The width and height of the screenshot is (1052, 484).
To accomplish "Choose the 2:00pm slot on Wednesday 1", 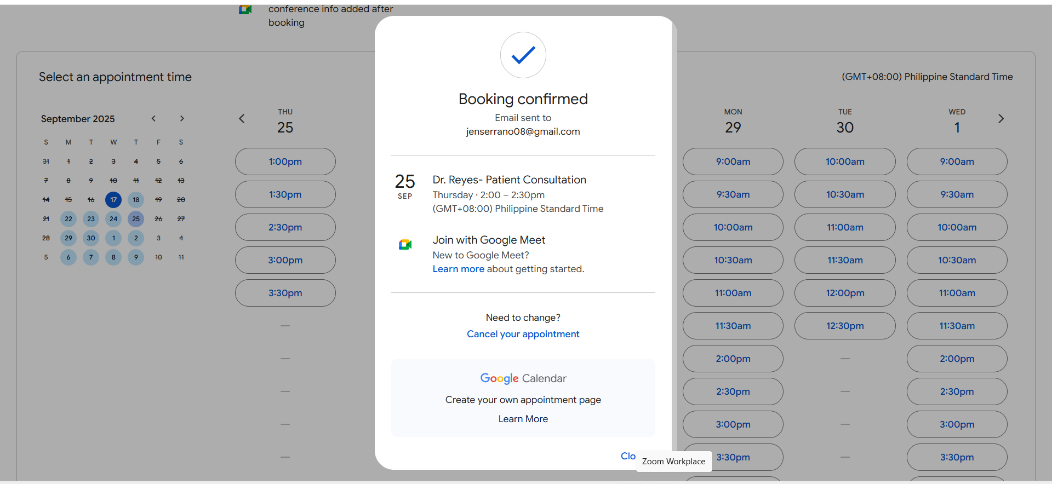I will tap(957, 359).
